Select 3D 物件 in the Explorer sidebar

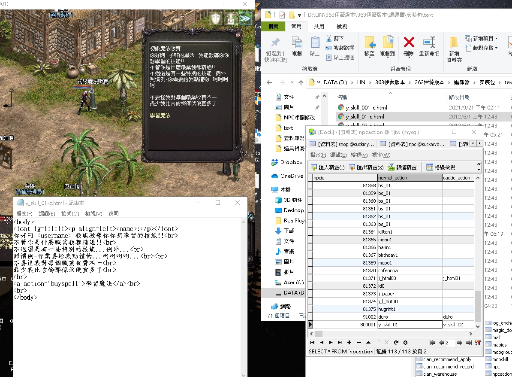(x=292, y=200)
